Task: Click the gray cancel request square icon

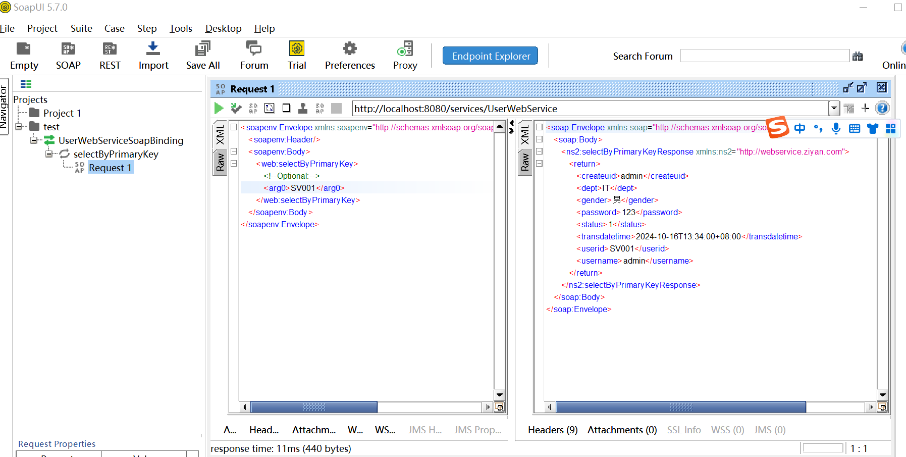Action: [336, 108]
